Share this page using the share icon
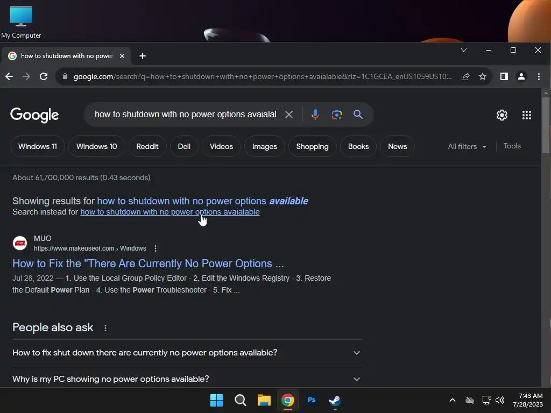The height and width of the screenshot is (413, 551). tap(465, 76)
